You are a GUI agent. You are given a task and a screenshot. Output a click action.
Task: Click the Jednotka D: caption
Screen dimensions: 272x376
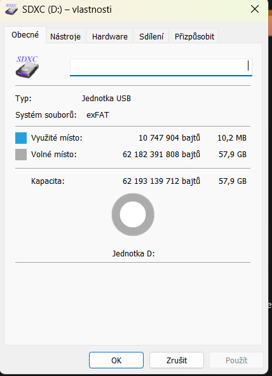[x=133, y=253]
